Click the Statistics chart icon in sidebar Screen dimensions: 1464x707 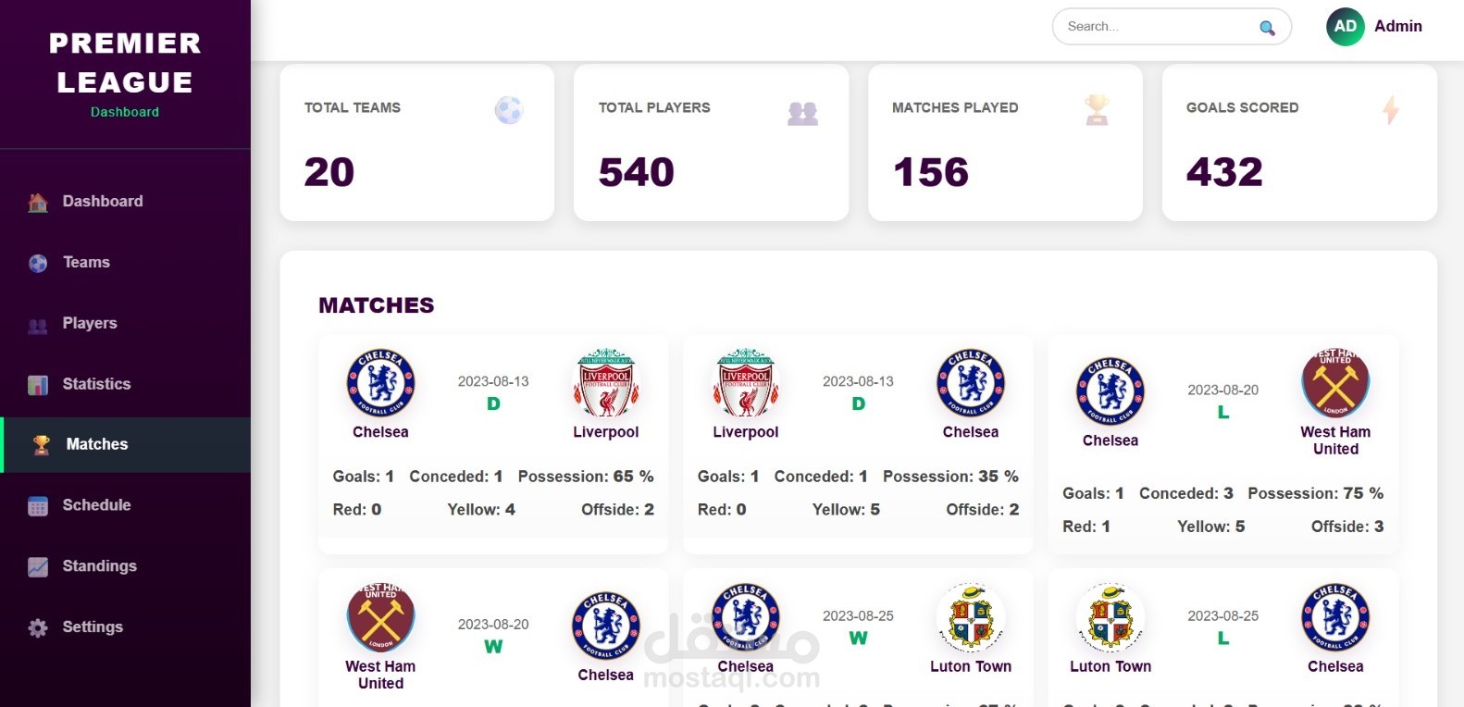point(38,385)
